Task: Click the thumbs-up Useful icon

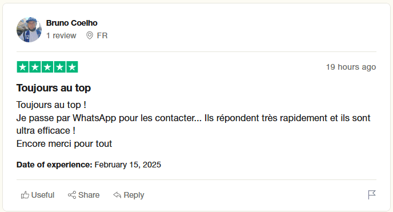Action: (25, 195)
